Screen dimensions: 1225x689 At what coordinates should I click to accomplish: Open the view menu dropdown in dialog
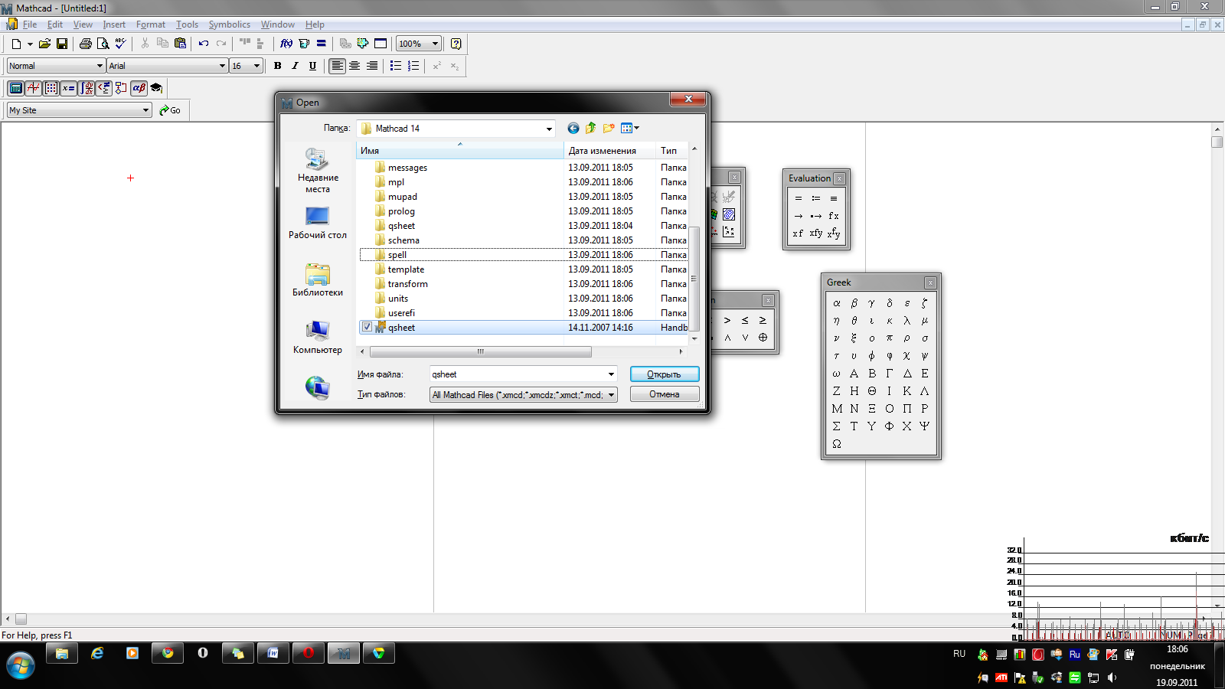pos(630,128)
